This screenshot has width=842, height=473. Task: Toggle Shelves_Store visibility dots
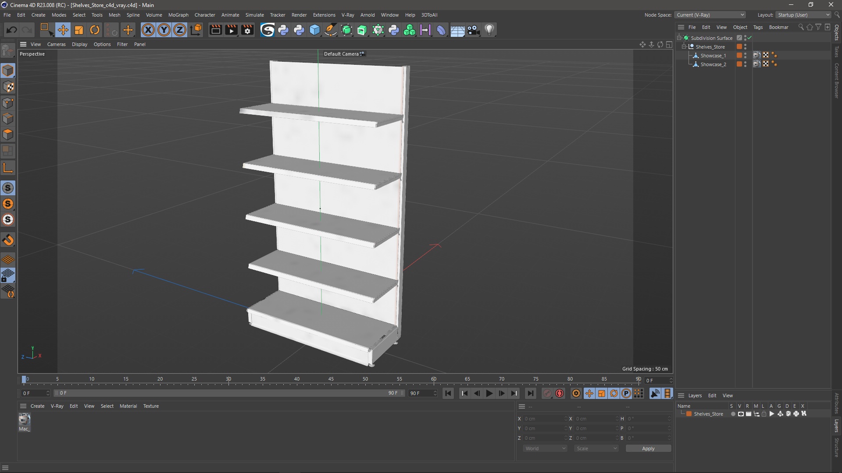click(x=745, y=47)
